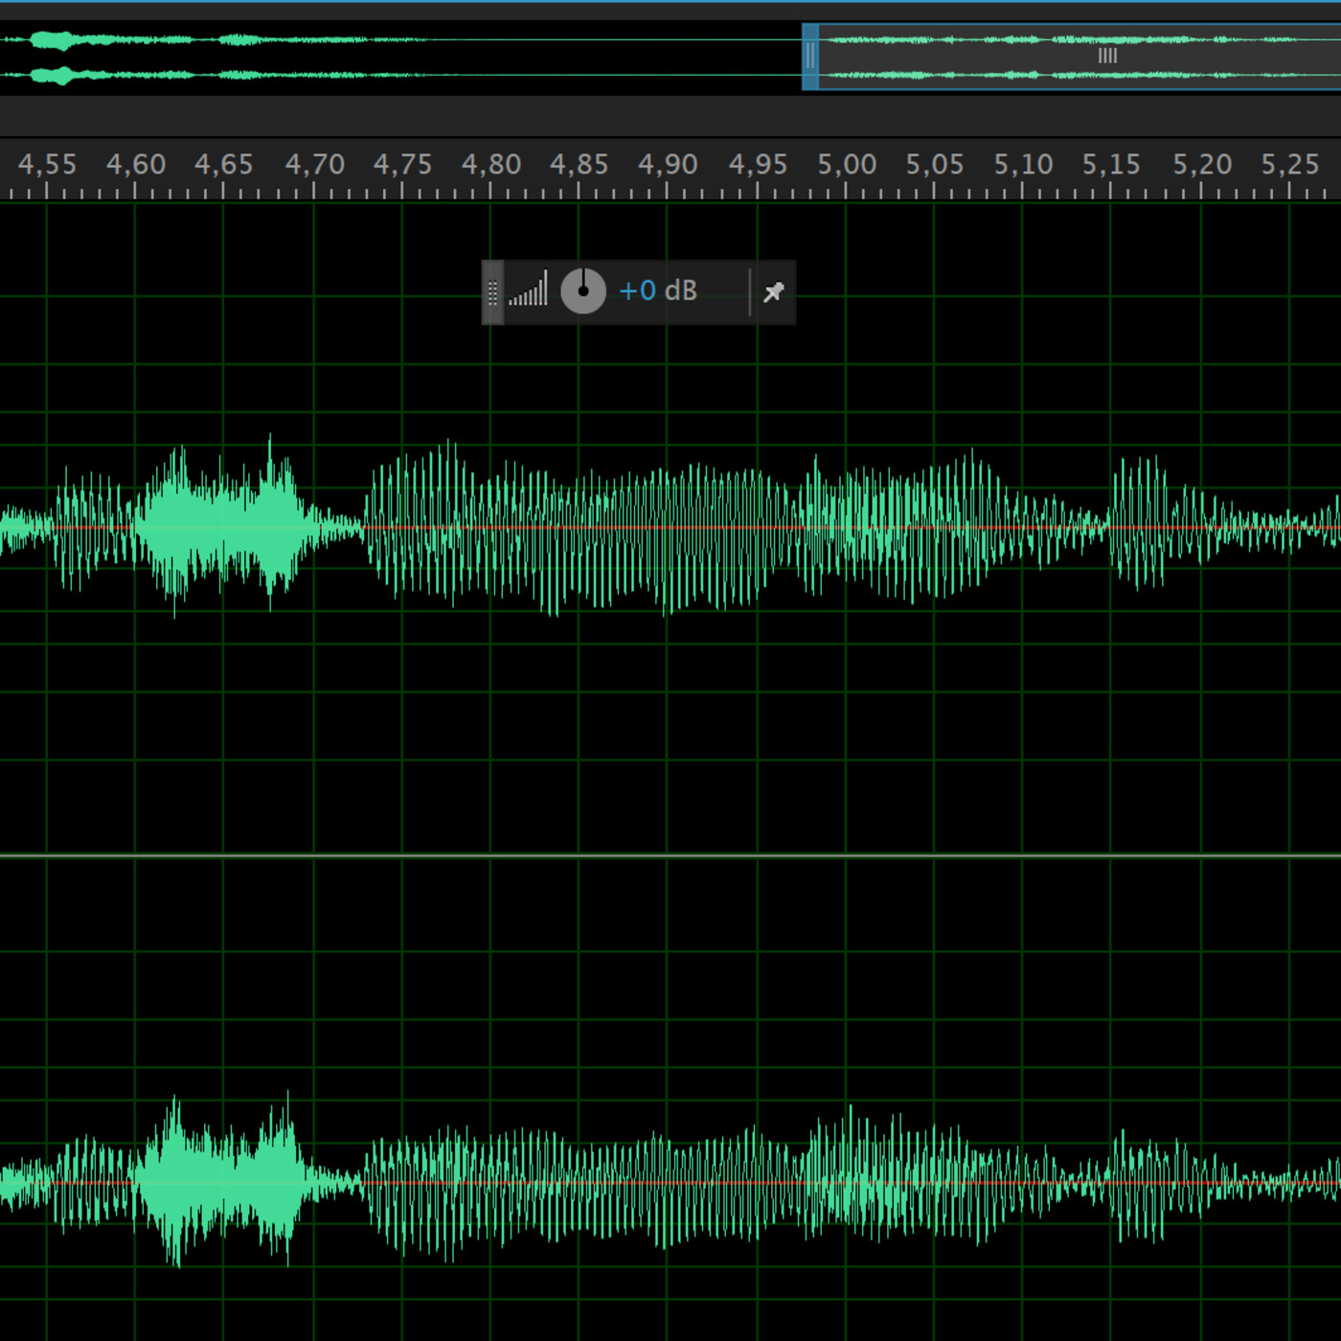Pin the volume HUD with the pushpin icon
This screenshot has height=1341, width=1341.
click(773, 292)
